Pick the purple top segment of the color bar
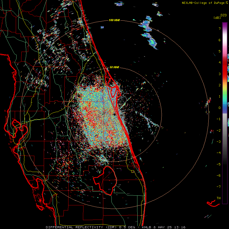The image size is (229, 229). tap(225, 24)
